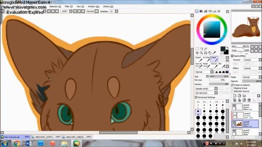Select brush size 100 preset

[x=217, y=124]
